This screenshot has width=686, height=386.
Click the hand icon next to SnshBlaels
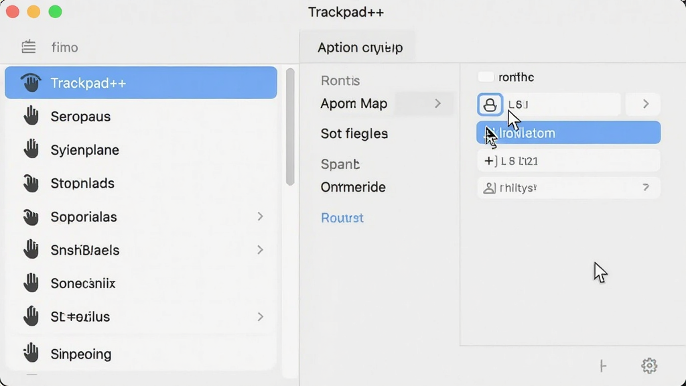pyautogui.click(x=31, y=250)
